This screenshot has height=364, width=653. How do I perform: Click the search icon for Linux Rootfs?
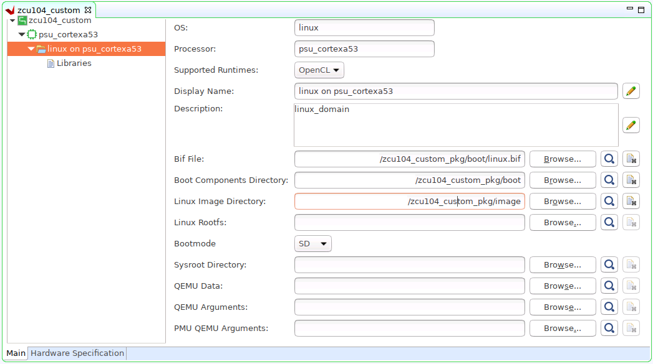(609, 223)
